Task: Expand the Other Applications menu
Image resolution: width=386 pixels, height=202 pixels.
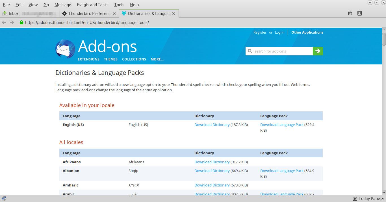Action: (x=307, y=32)
